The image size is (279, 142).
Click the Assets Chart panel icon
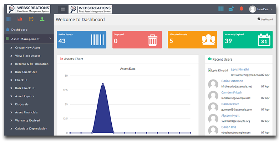click(x=62, y=59)
